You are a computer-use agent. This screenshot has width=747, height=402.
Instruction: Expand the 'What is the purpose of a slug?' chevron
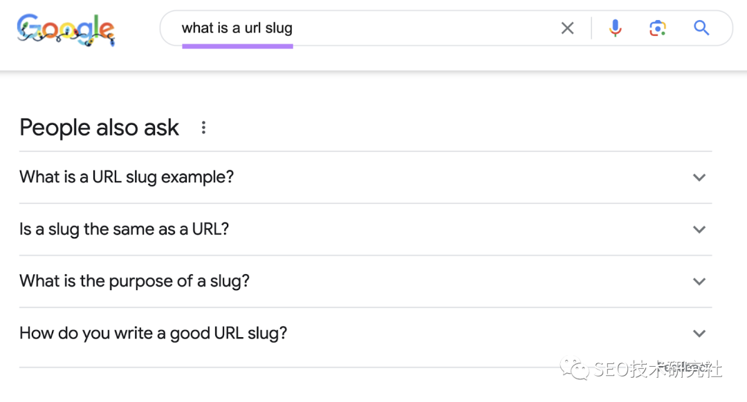699,282
